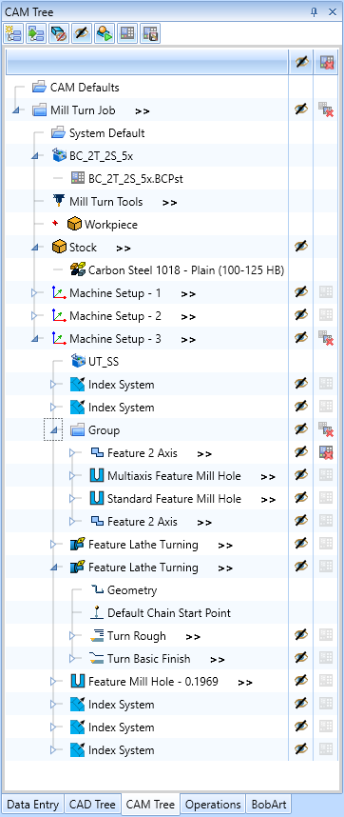Click the UT_SS icon
This screenshot has width=344, height=817.
tap(77, 362)
